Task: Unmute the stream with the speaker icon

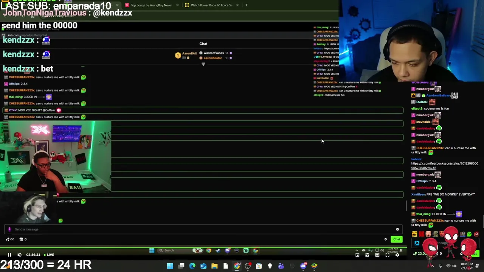Action: [20, 255]
